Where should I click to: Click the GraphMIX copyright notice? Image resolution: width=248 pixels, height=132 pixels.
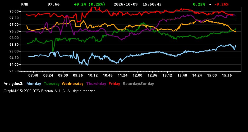50,91
